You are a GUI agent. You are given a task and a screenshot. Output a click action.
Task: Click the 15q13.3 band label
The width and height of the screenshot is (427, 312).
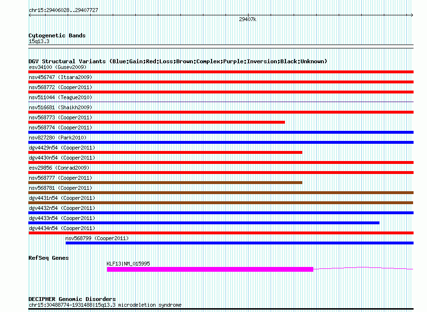(x=39, y=41)
